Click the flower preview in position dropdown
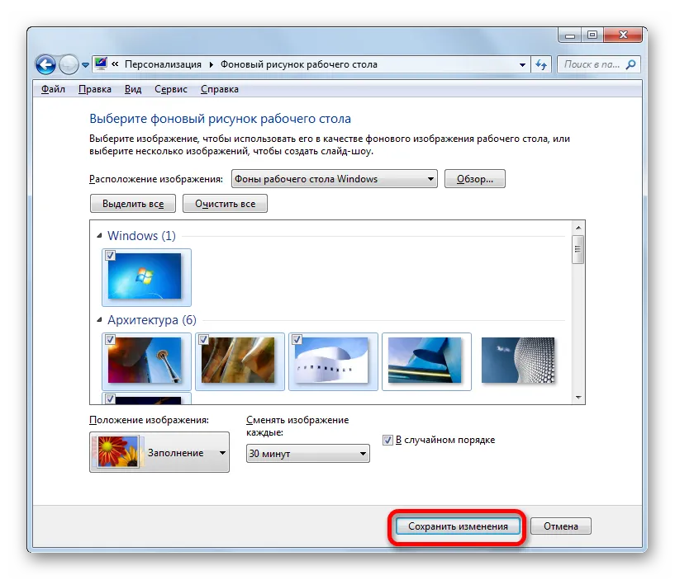The image size is (675, 580). coord(118,452)
